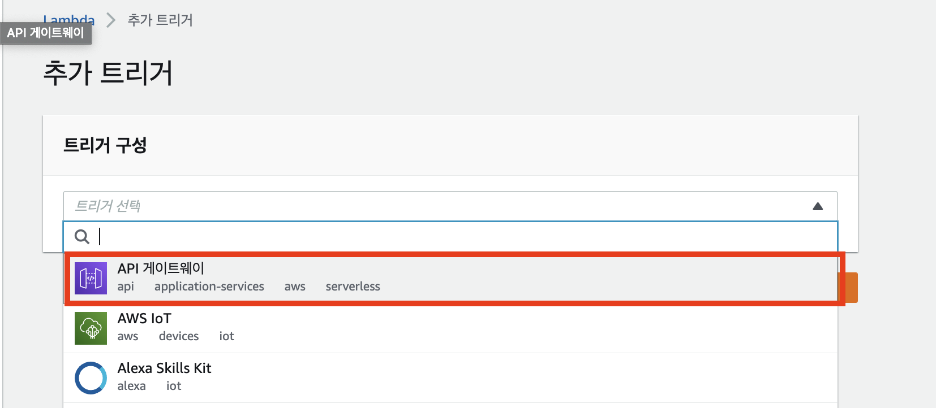This screenshot has height=408, width=936.
Task: Open the Lambda breadcrumb link
Action: click(x=69, y=20)
